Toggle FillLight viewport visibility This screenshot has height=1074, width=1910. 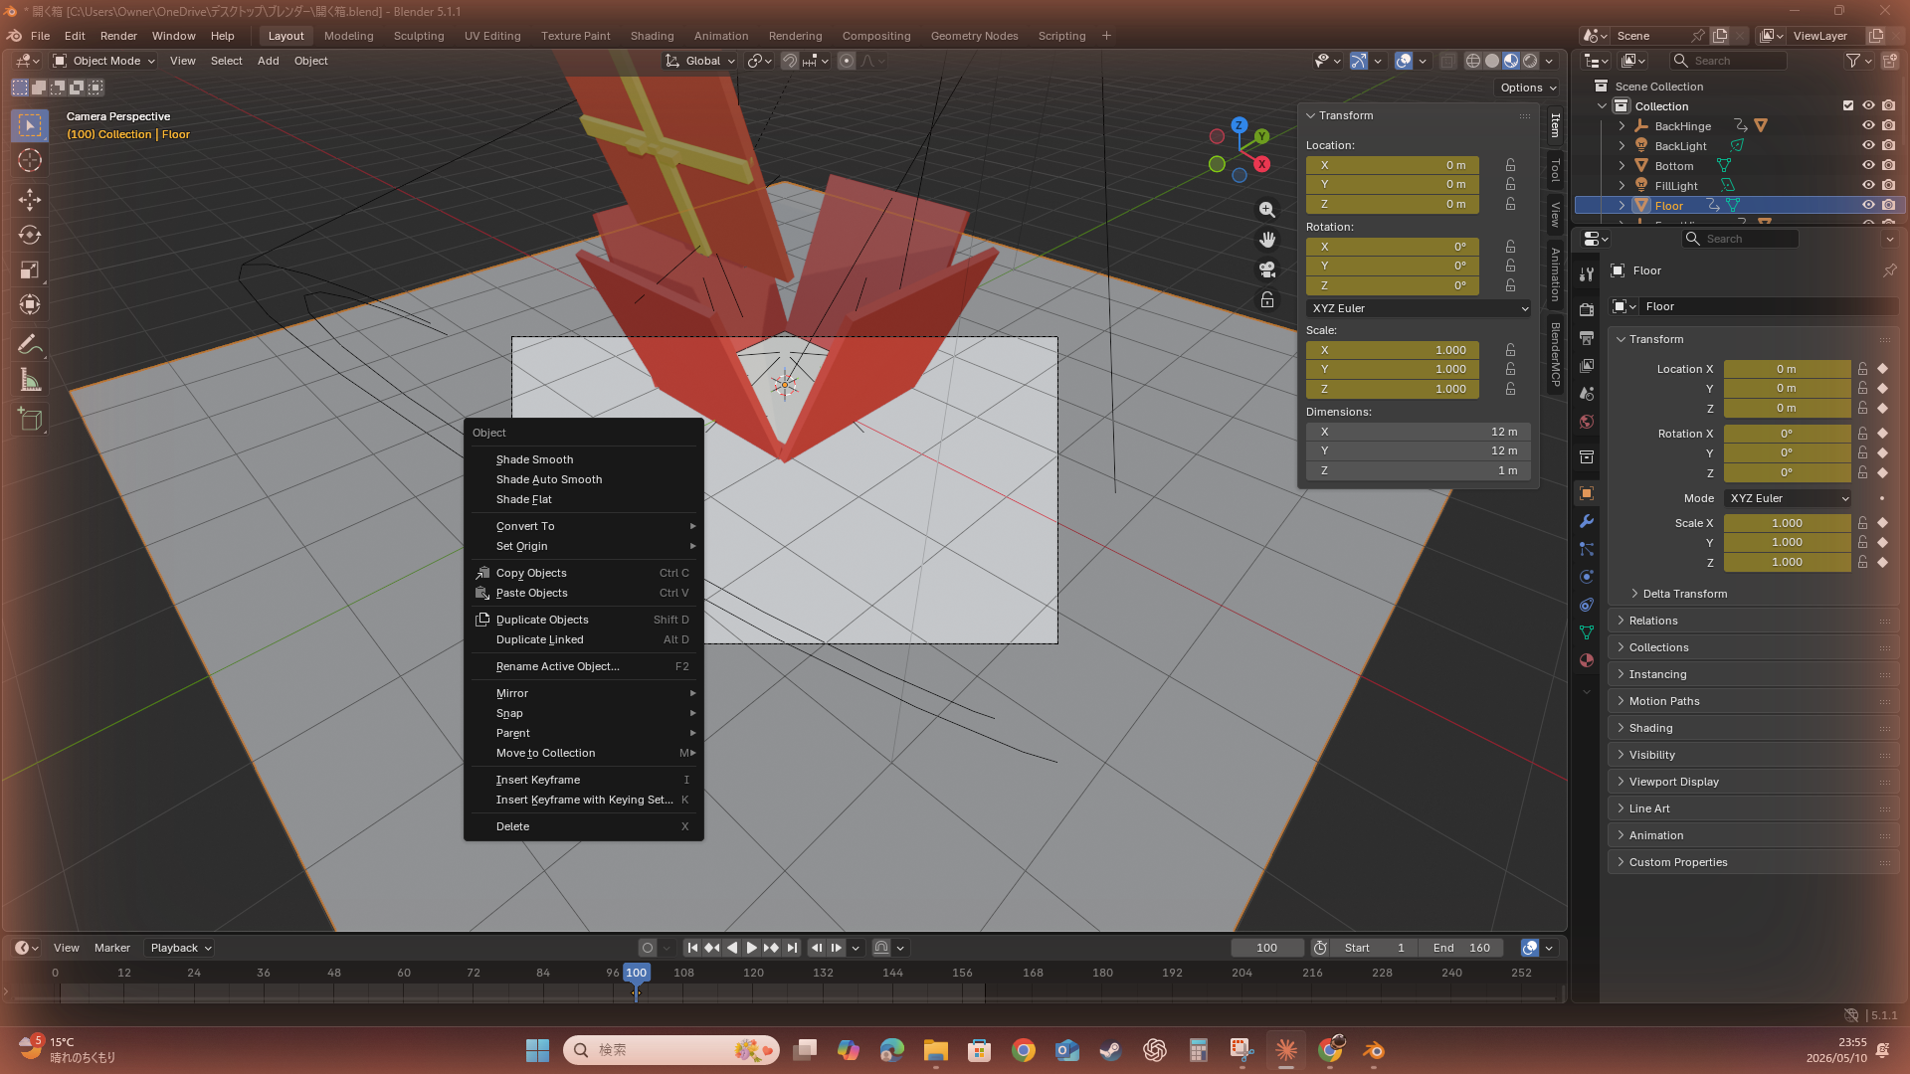point(1868,186)
